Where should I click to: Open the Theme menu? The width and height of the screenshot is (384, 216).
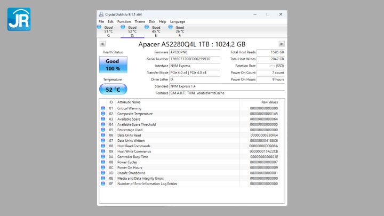tap(140, 21)
